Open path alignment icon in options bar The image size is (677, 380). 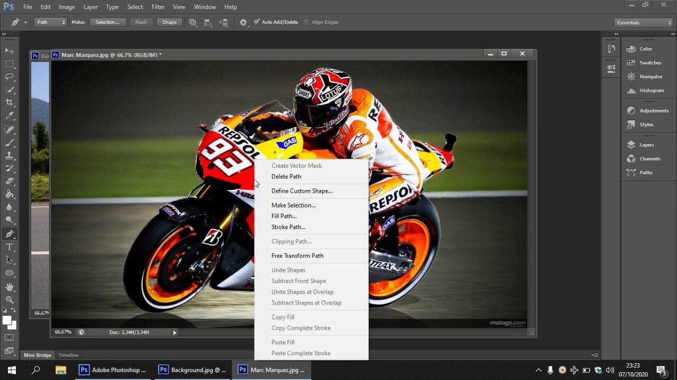208,22
